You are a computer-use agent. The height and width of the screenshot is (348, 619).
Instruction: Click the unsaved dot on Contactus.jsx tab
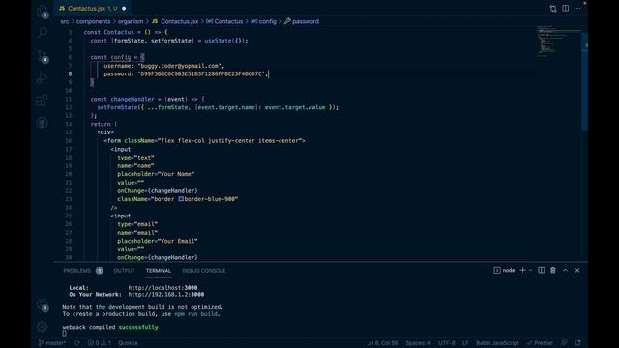124,9
